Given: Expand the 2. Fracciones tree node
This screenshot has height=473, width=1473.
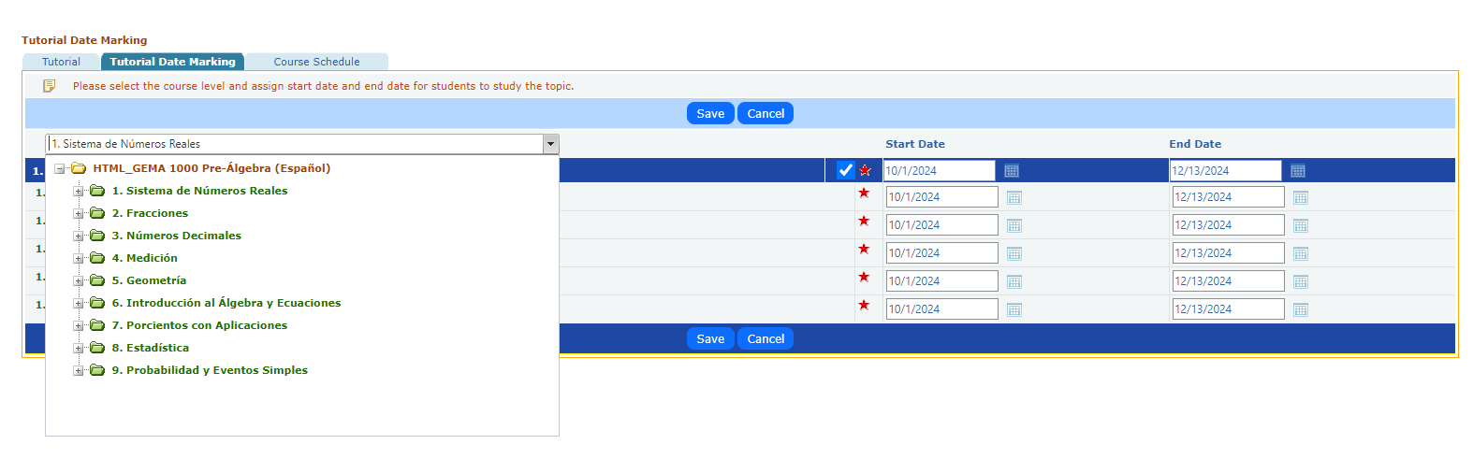Looking at the screenshot, I should point(79,214).
